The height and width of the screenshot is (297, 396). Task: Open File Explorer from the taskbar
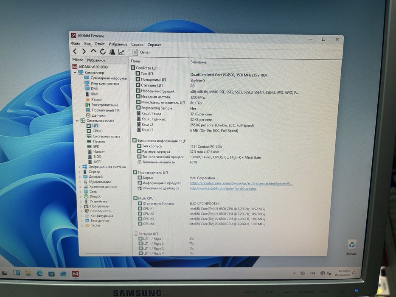(x=28, y=273)
